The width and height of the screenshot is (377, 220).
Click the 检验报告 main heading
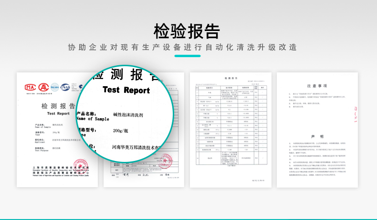187,31
